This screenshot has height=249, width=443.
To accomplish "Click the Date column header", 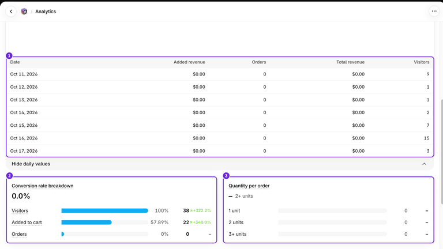I will pos(15,62).
